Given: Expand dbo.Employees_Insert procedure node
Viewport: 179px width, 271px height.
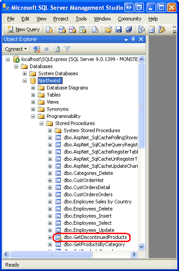Looking at the screenshot, I should coord(50,216).
